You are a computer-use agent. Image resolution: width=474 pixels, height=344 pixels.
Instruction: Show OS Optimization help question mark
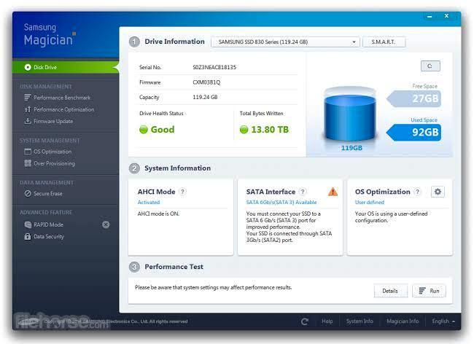point(417,192)
